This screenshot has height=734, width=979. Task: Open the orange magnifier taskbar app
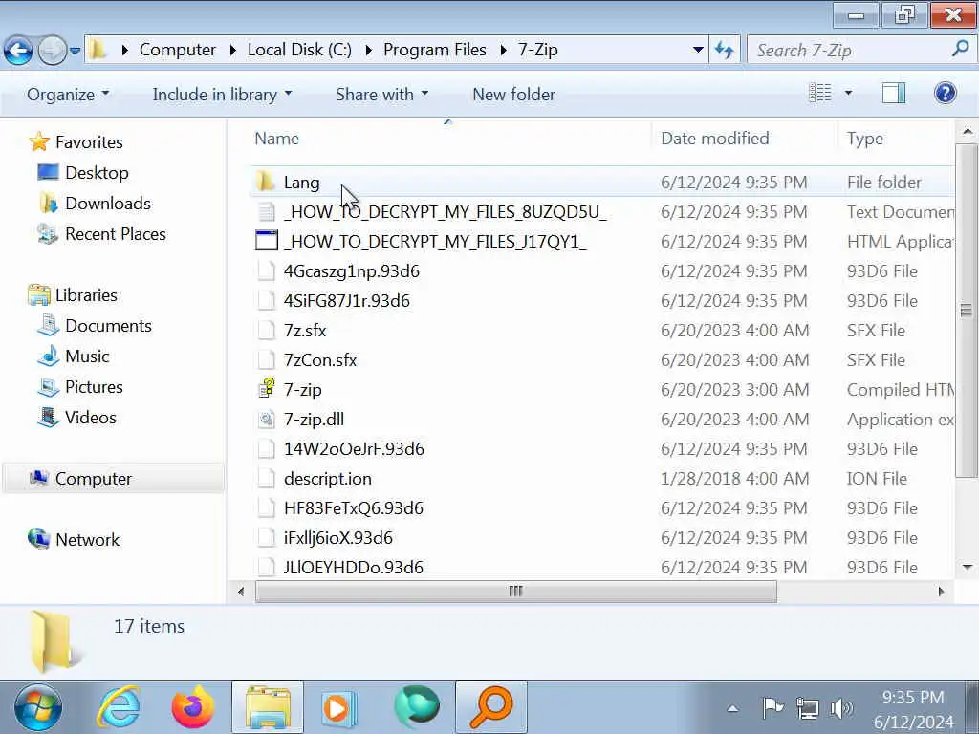[x=491, y=708]
